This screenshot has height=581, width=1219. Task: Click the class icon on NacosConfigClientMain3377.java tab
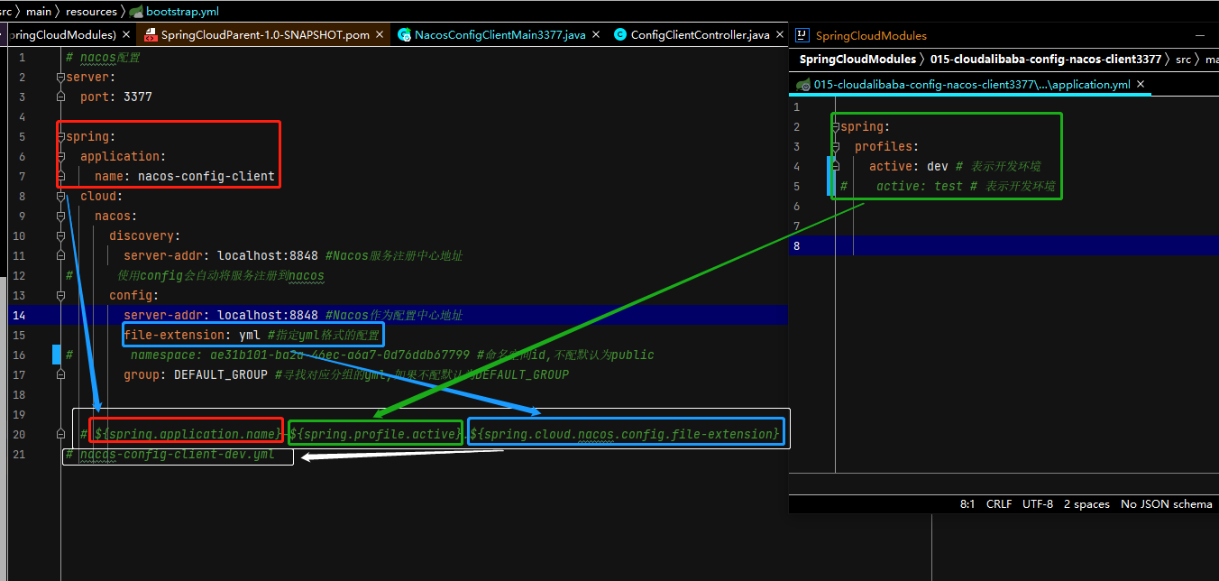(404, 34)
